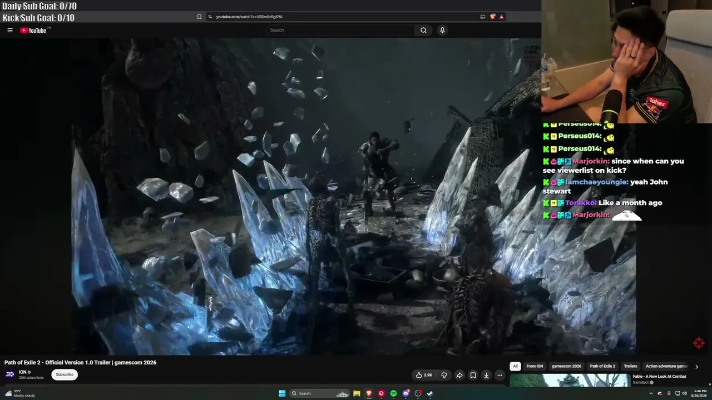Open File Explorer from taskbar
Viewport: 712px width, 400px height.
[x=357, y=393]
